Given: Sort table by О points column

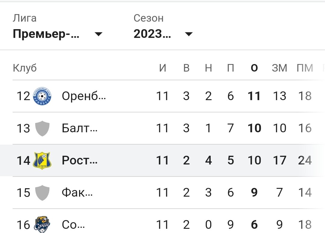Looking at the screenshot, I should (x=254, y=68).
